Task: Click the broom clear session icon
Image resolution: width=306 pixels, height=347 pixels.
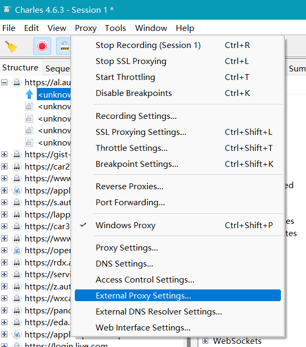Action: tap(11, 46)
